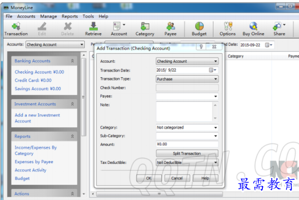Select Savings Account ¥0.00 link
The image size is (299, 200).
(38, 89)
